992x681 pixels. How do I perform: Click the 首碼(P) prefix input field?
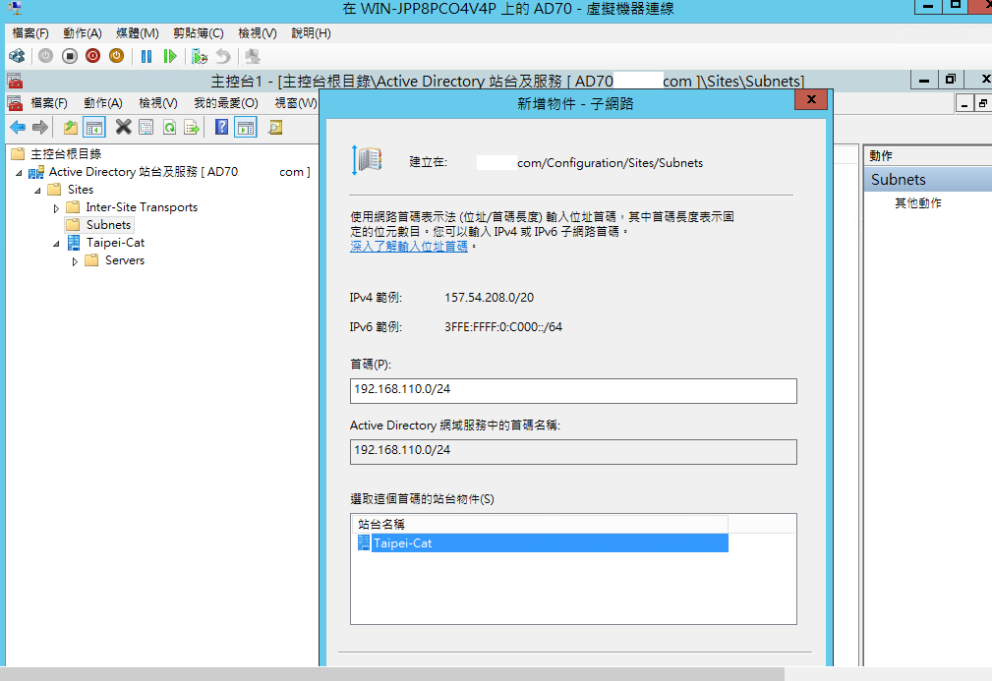pos(573,391)
